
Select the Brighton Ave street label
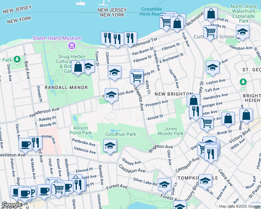coord(161,148)
